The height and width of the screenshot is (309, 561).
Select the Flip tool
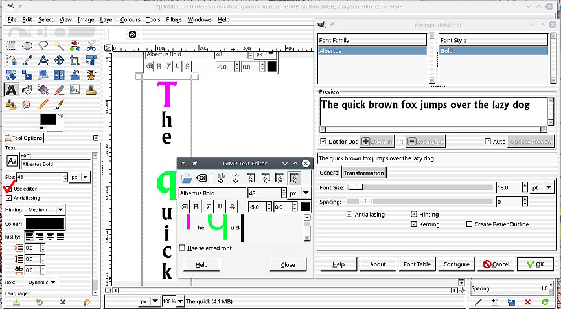tap(59, 75)
